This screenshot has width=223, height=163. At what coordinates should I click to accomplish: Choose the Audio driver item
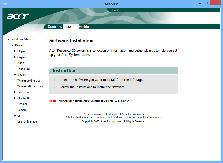[21, 63]
